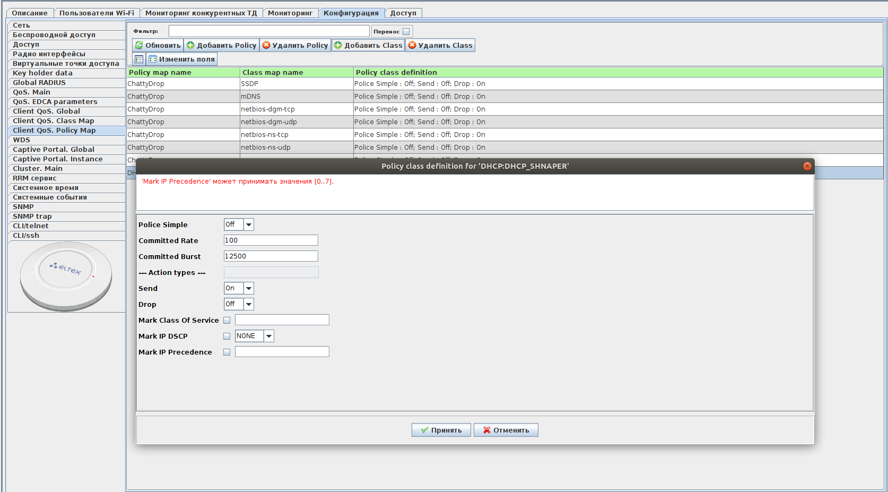Open CLI/ssh in sidebar
This screenshot has width=888, height=492.
pos(66,236)
